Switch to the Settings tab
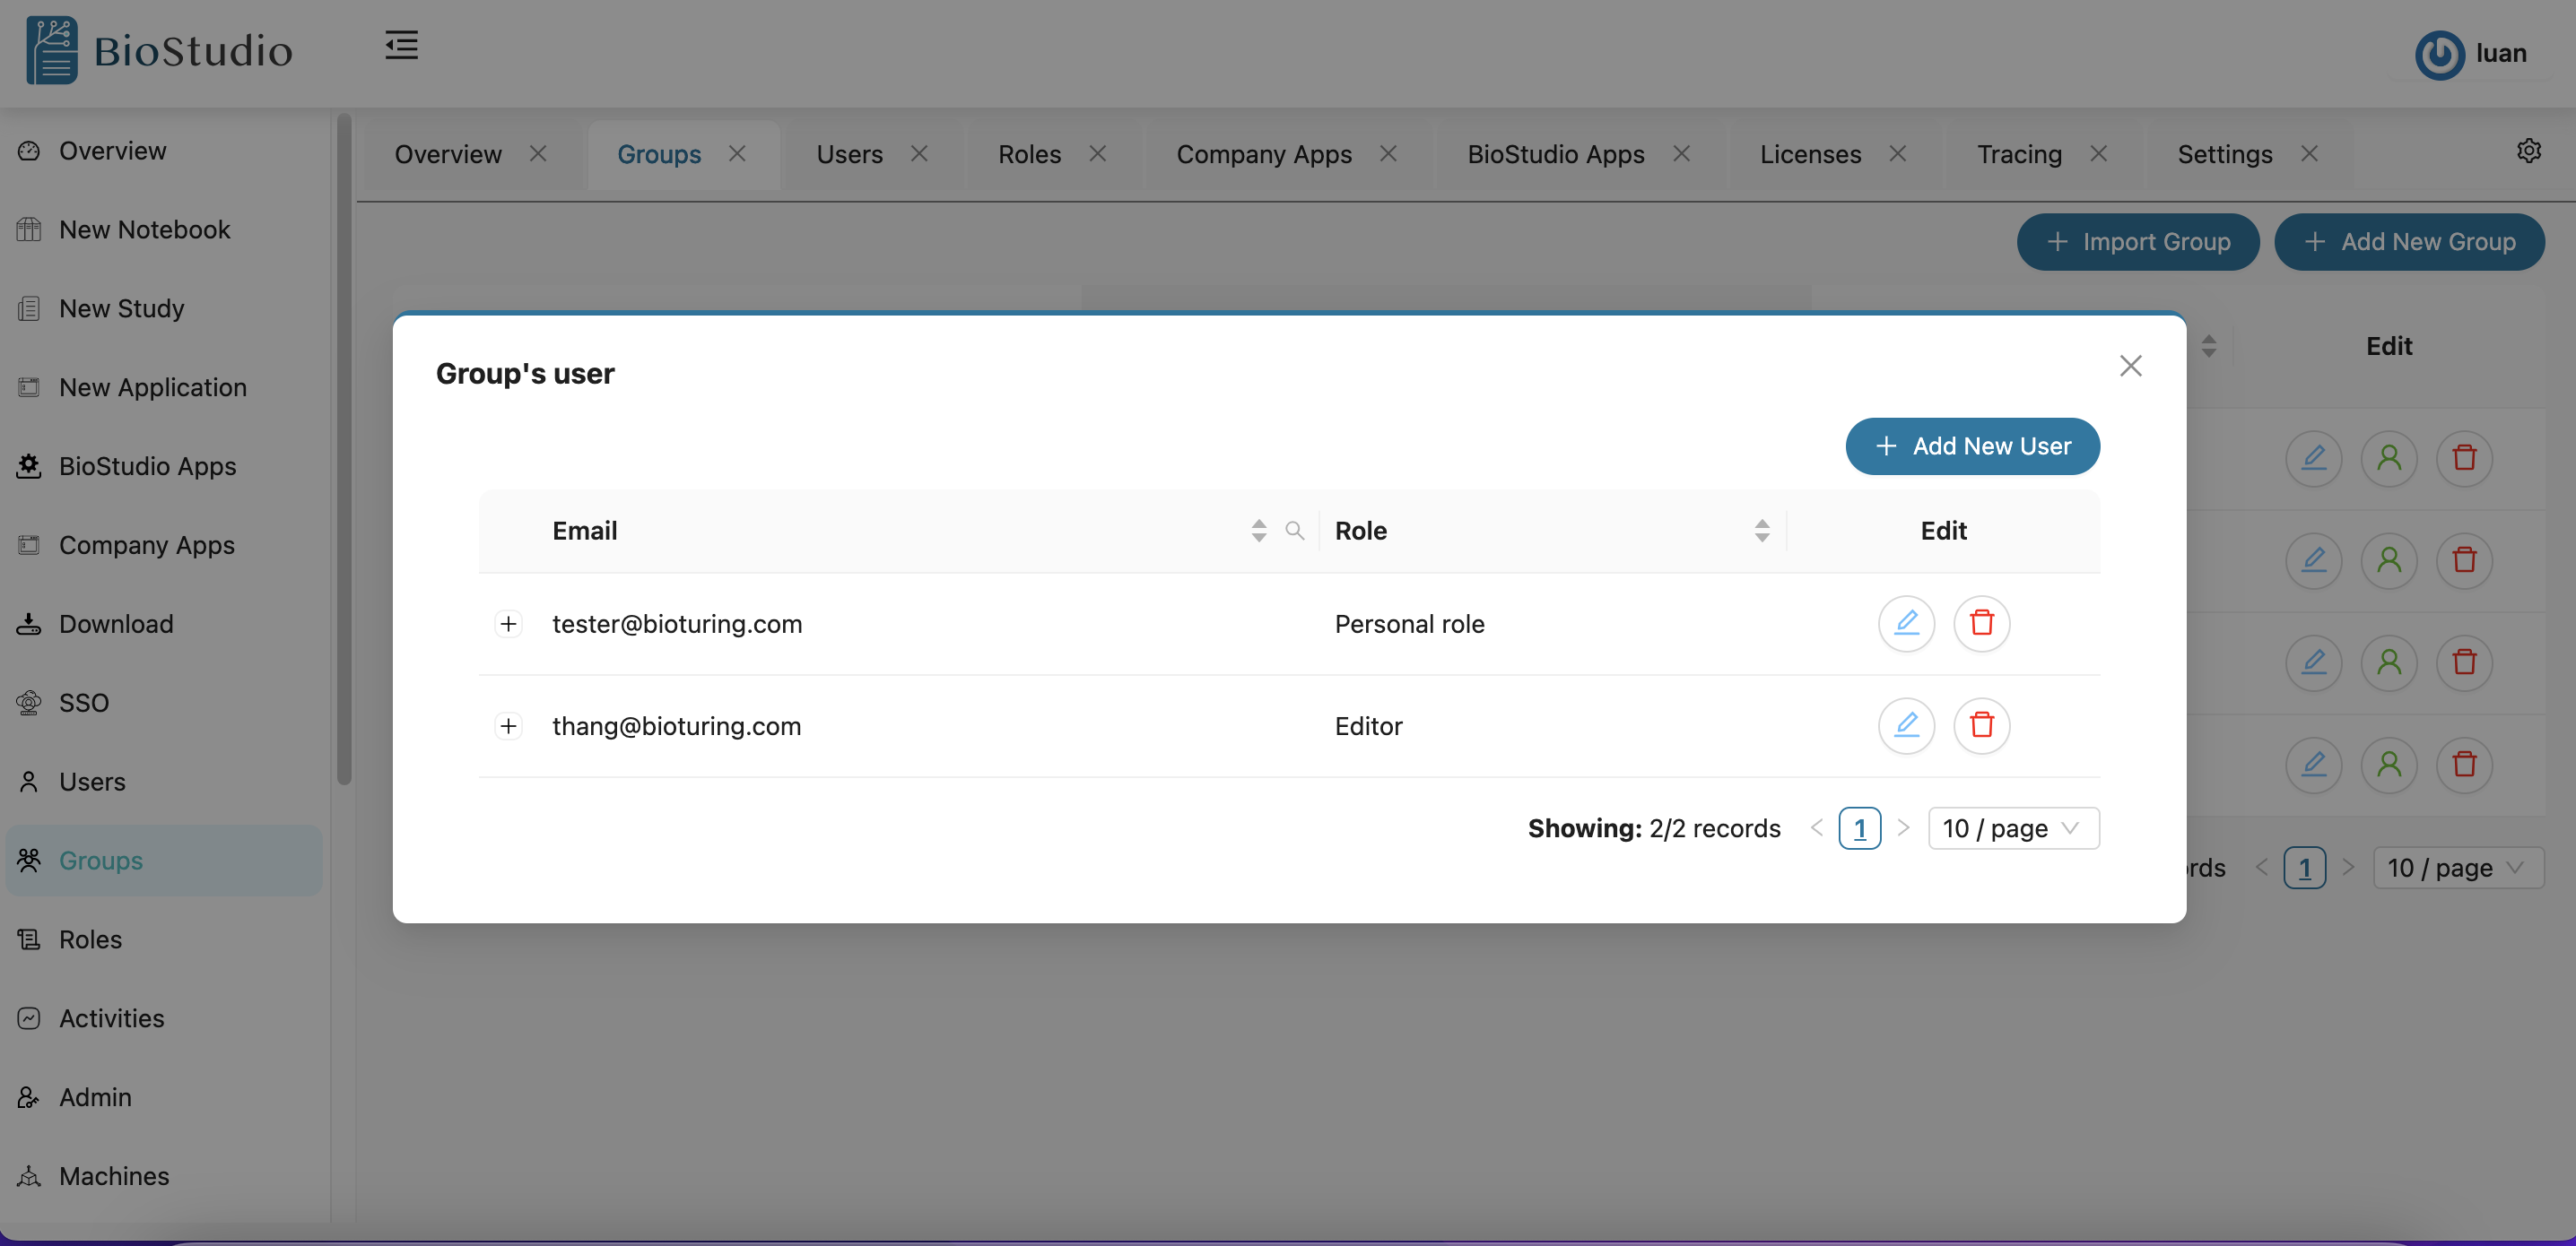The width and height of the screenshot is (2576, 1246). click(2224, 155)
